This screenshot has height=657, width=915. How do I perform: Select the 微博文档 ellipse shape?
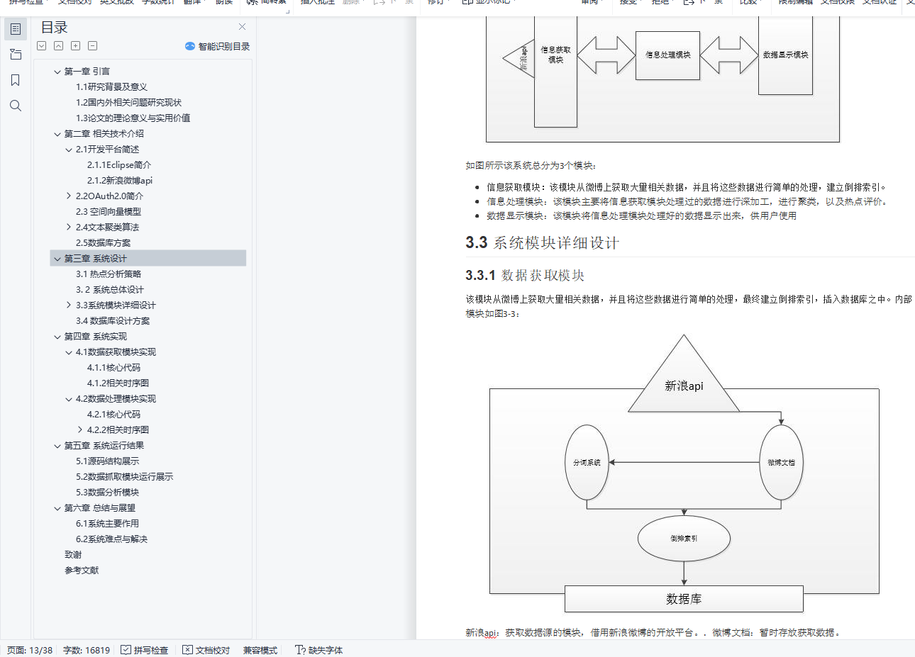tap(781, 463)
